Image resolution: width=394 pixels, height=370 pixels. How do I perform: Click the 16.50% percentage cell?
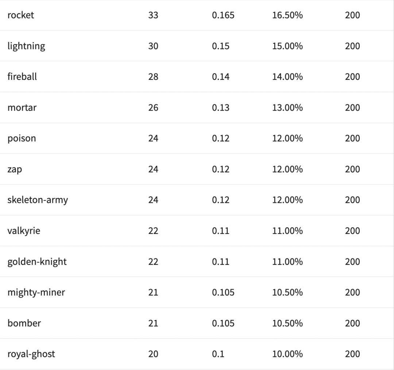287,15
